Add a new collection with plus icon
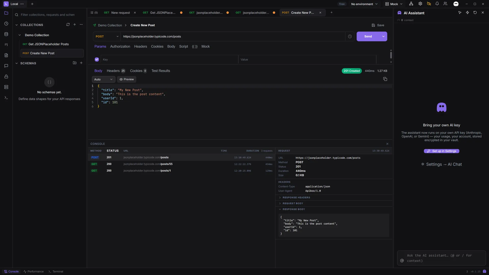 75,25
